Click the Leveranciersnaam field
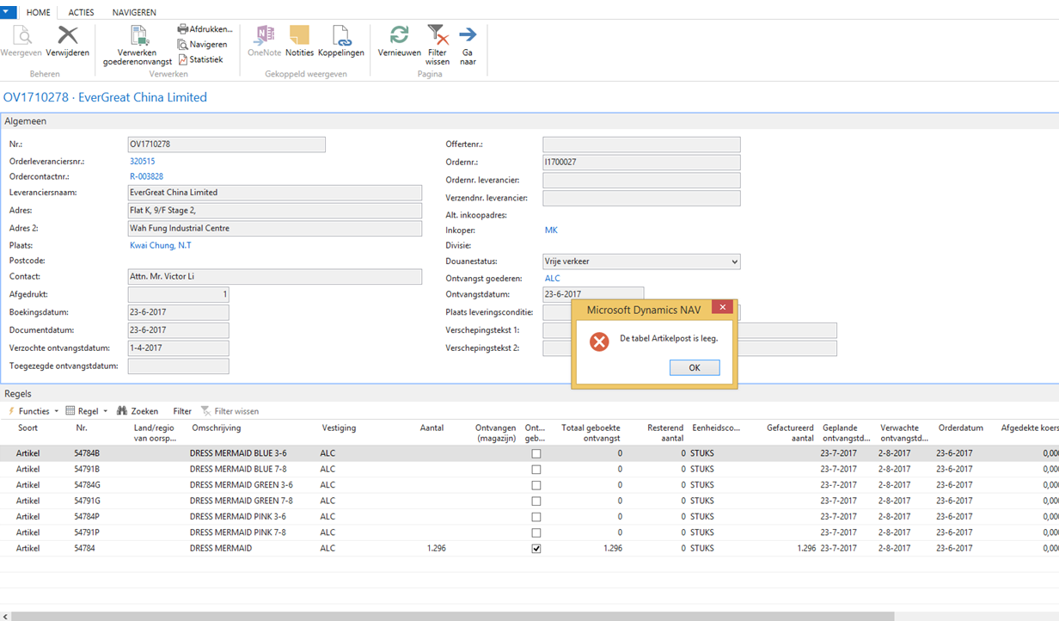Viewport: 1059px width, 621px height. 274,193
